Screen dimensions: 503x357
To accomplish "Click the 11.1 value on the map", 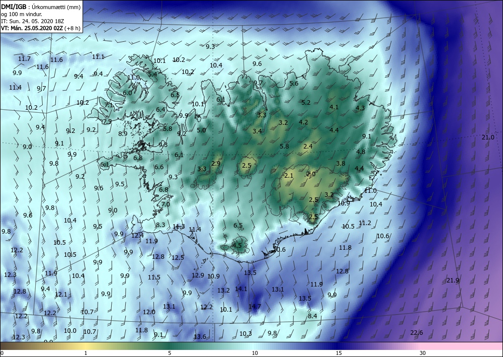I will coord(98,57).
